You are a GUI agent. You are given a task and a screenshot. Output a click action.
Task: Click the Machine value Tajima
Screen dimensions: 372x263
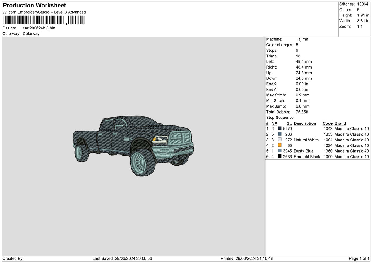[x=302, y=39]
